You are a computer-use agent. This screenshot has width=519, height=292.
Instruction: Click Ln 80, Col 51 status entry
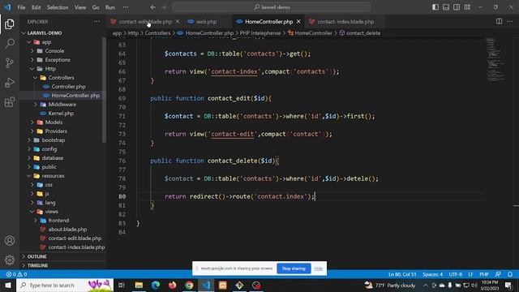pyautogui.click(x=402, y=274)
